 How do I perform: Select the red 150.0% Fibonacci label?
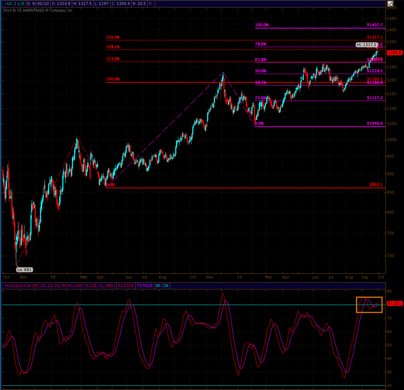point(112,37)
